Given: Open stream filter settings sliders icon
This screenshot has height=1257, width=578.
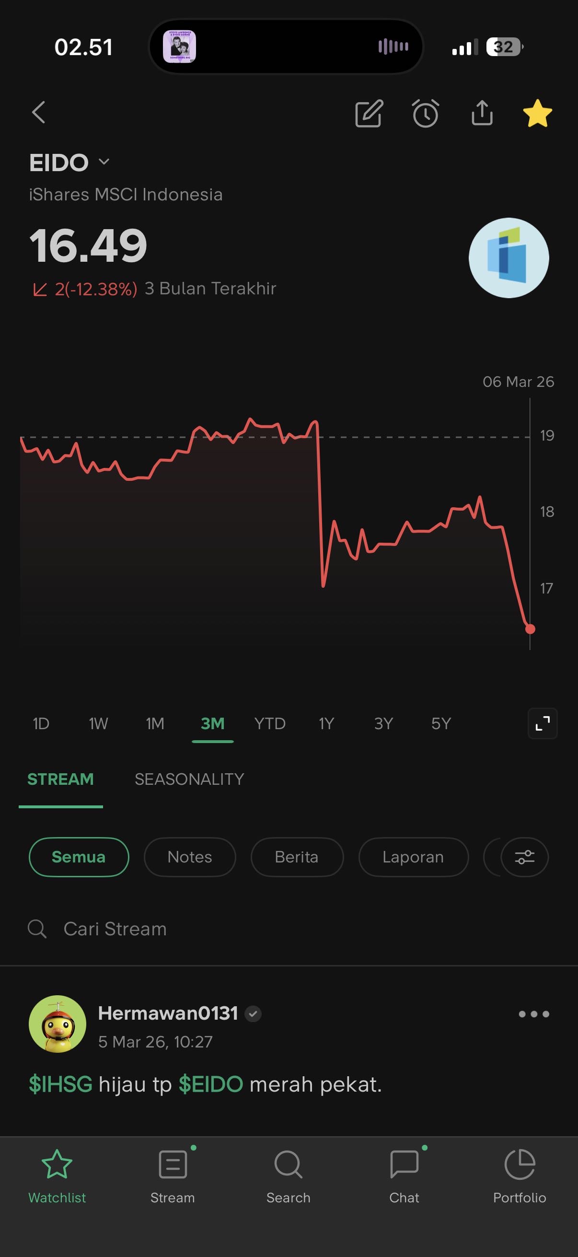Looking at the screenshot, I should [525, 857].
